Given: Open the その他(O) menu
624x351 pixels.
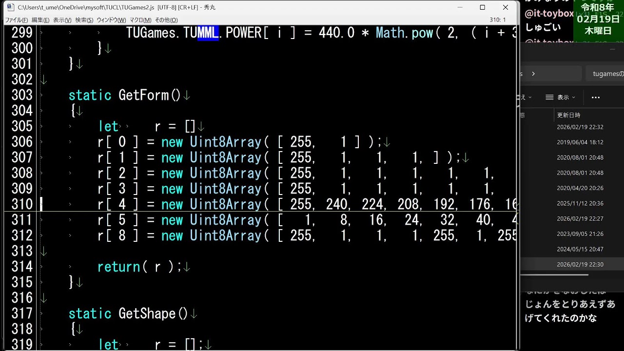Looking at the screenshot, I should coord(166,20).
